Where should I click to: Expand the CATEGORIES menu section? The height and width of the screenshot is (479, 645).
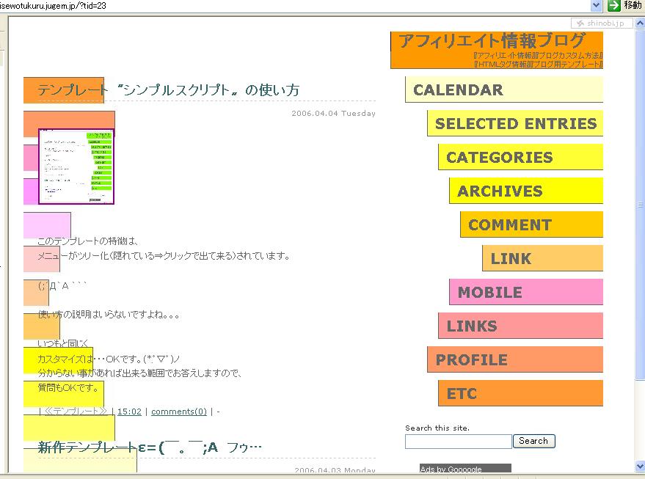pyautogui.click(x=520, y=157)
